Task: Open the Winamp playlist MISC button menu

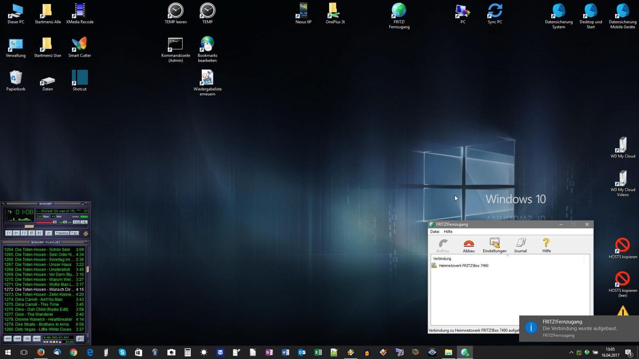Action: [x=37, y=339]
